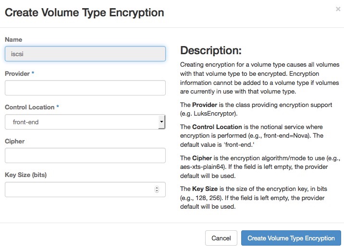Click the Key Size (bits) label
Image resolution: width=344 pixels, height=249 pixels.
pos(25,175)
